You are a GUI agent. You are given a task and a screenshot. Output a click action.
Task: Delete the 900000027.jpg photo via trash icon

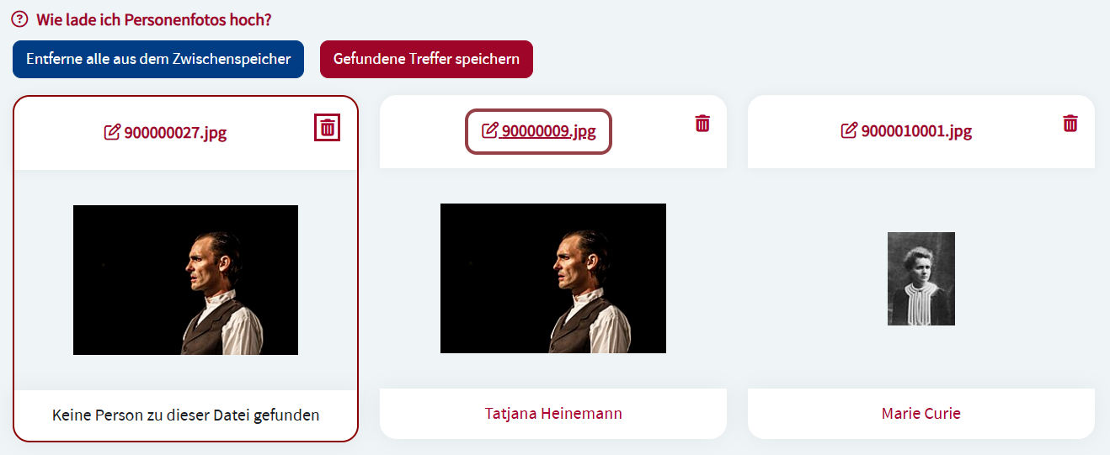[x=328, y=128]
